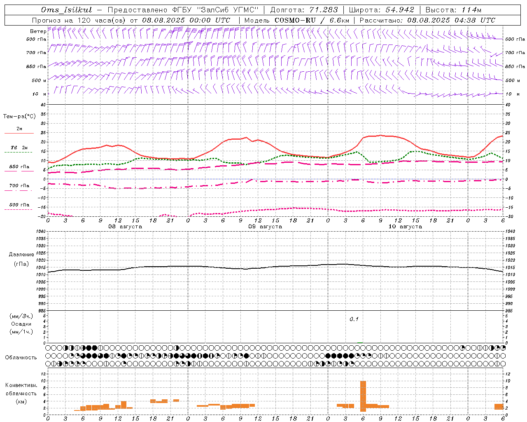Click the Давление pressure panel title
The width and height of the screenshot is (527, 422).
[x=21, y=255]
